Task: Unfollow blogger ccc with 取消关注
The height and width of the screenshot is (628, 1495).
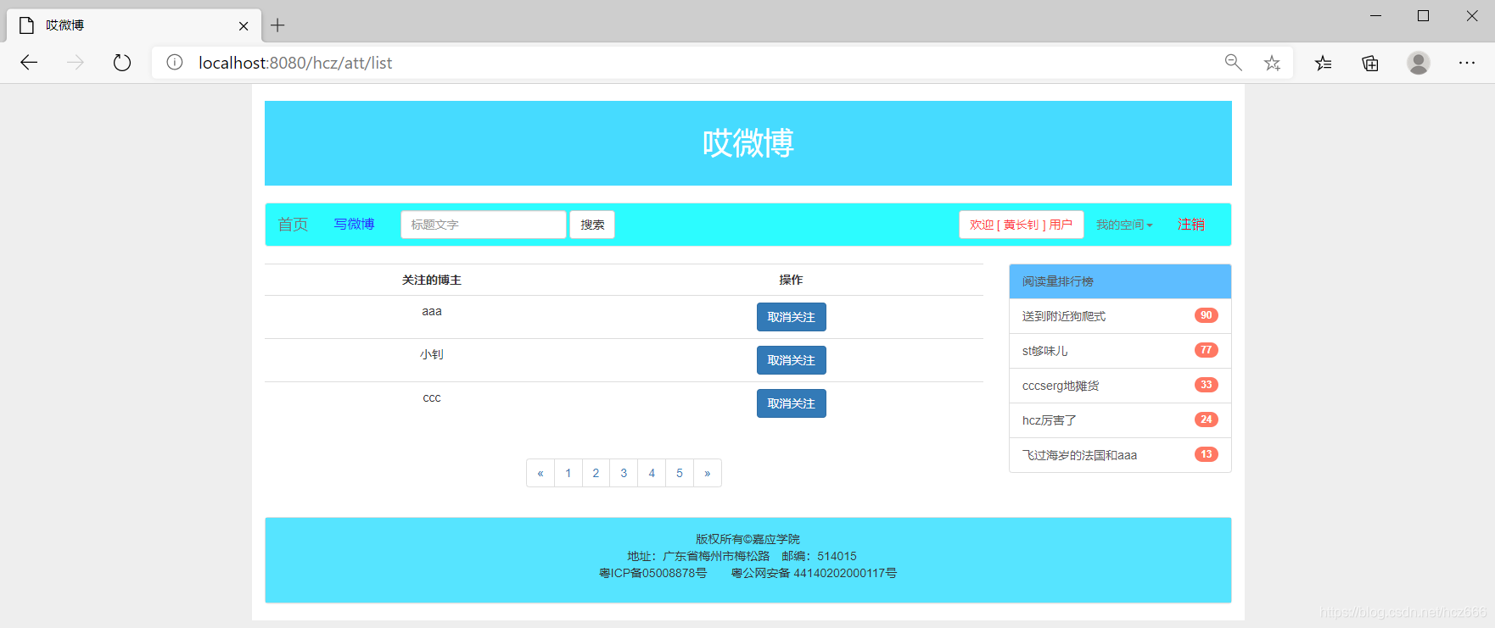Action: (792, 403)
